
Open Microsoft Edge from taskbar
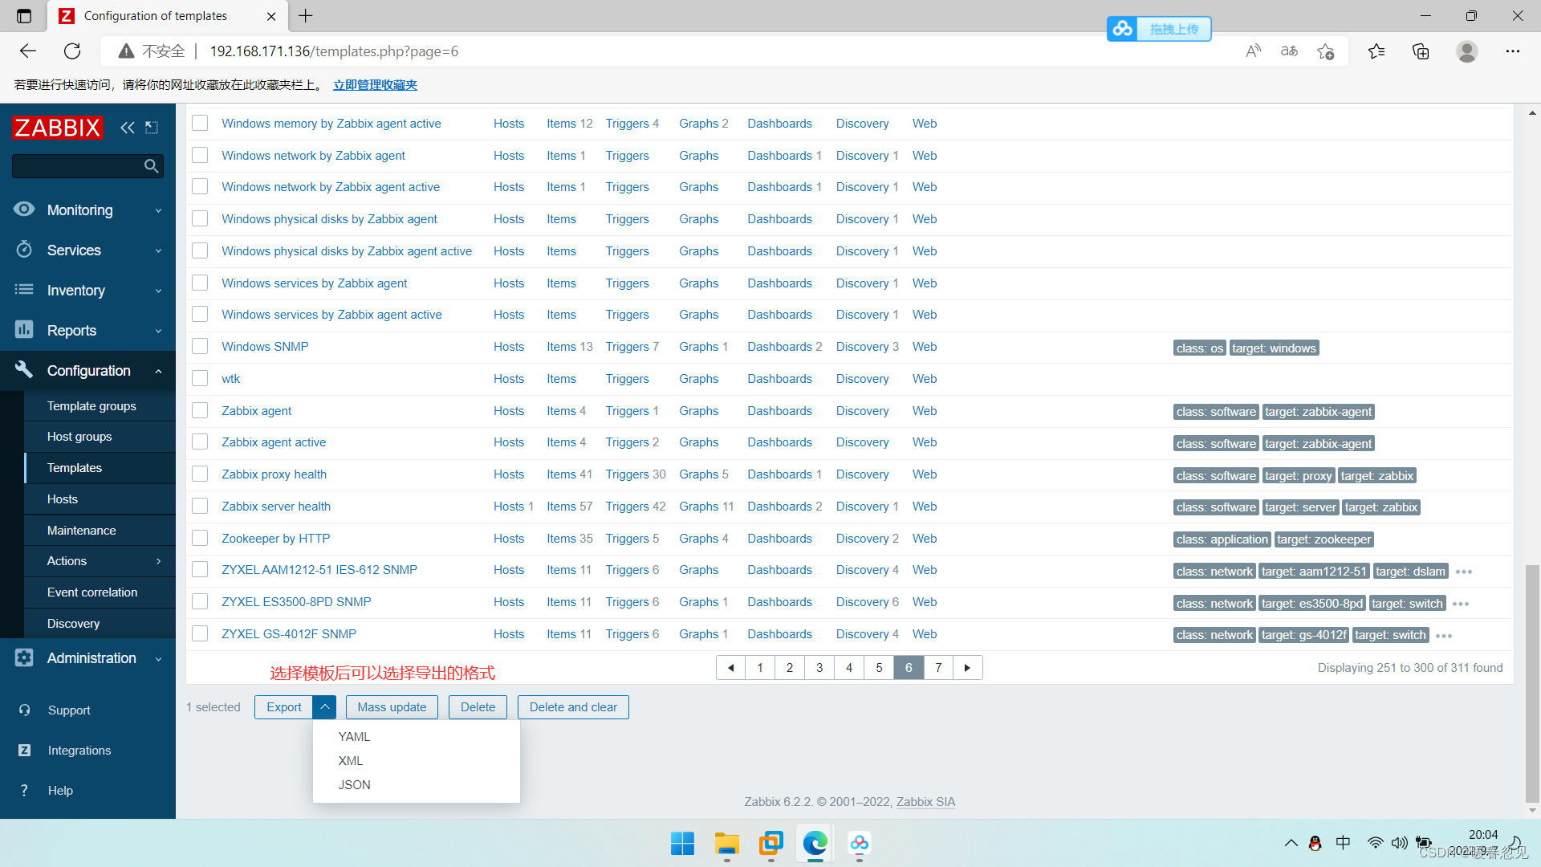coord(815,843)
